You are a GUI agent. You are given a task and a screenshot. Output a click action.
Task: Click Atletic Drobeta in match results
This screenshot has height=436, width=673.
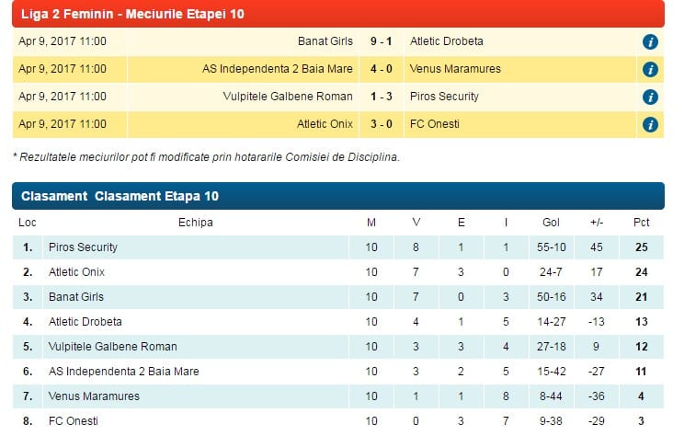click(x=447, y=41)
